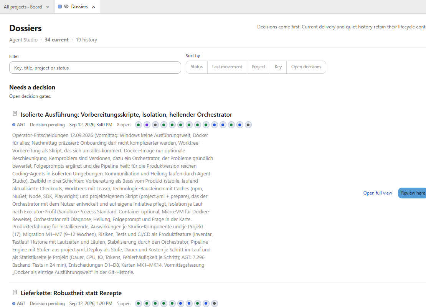Click the blue dot before the gray dot, Lieferkette row
426x307 pixels.
tap(206, 304)
